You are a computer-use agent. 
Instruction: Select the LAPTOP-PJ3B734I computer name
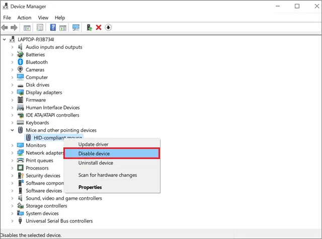click(36, 39)
